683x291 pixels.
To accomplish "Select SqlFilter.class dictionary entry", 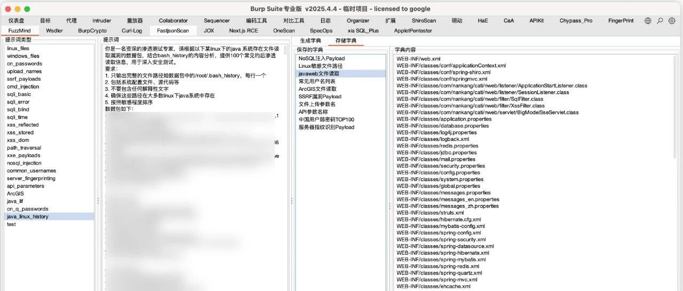I will 470,99.
